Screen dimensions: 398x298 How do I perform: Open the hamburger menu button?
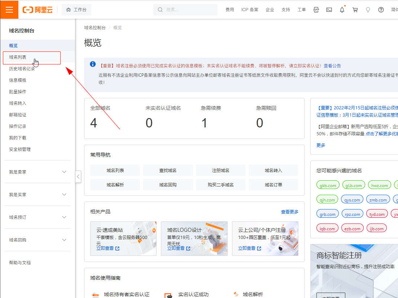[x=9, y=10]
